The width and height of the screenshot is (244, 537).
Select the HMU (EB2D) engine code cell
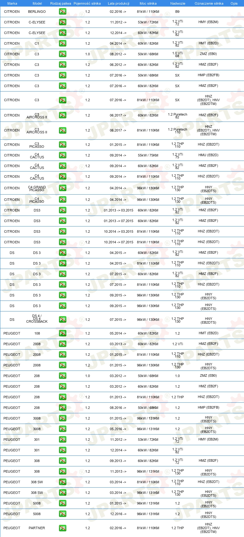tap(208, 155)
